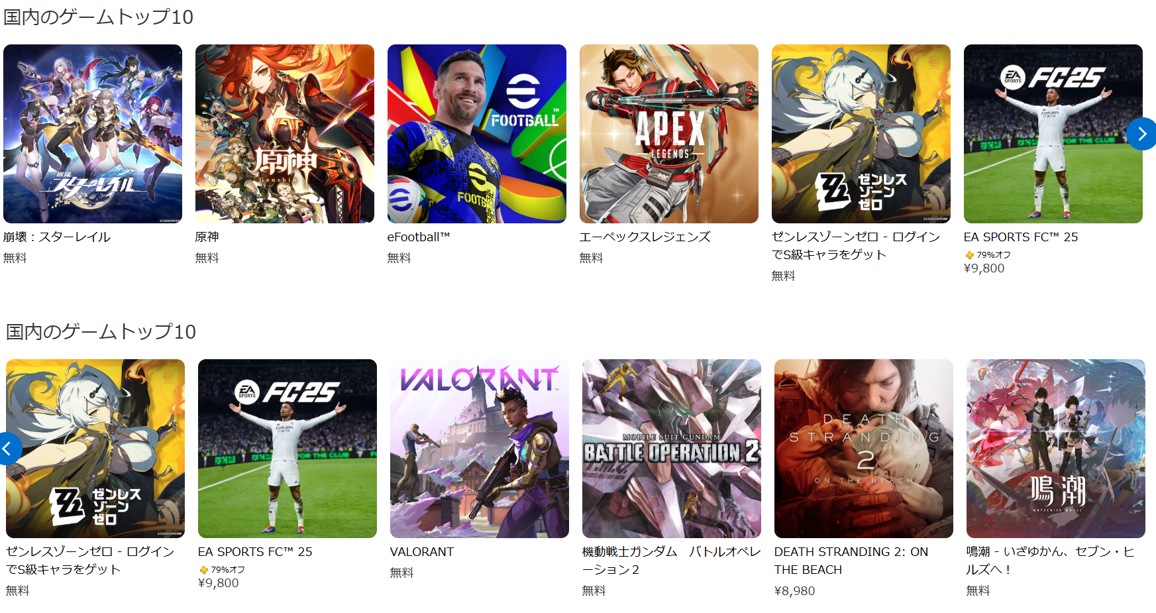This screenshot has width=1156, height=613.
Task: Click DEATH STRANDING 2: ON THE BEACH title
Action: 851,561
